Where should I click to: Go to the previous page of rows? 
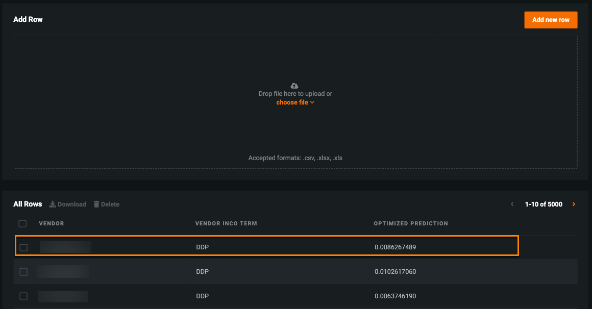point(512,204)
